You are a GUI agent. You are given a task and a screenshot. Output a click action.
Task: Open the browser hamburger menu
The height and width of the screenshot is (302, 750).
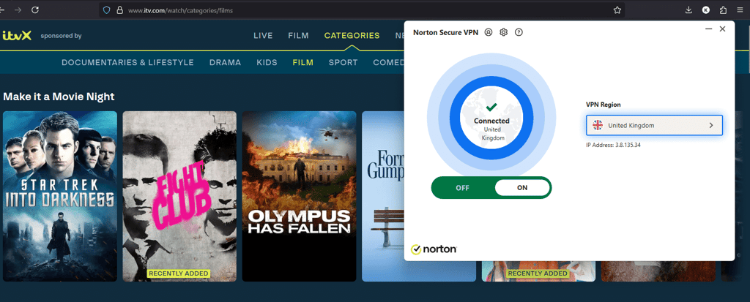[x=740, y=10]
